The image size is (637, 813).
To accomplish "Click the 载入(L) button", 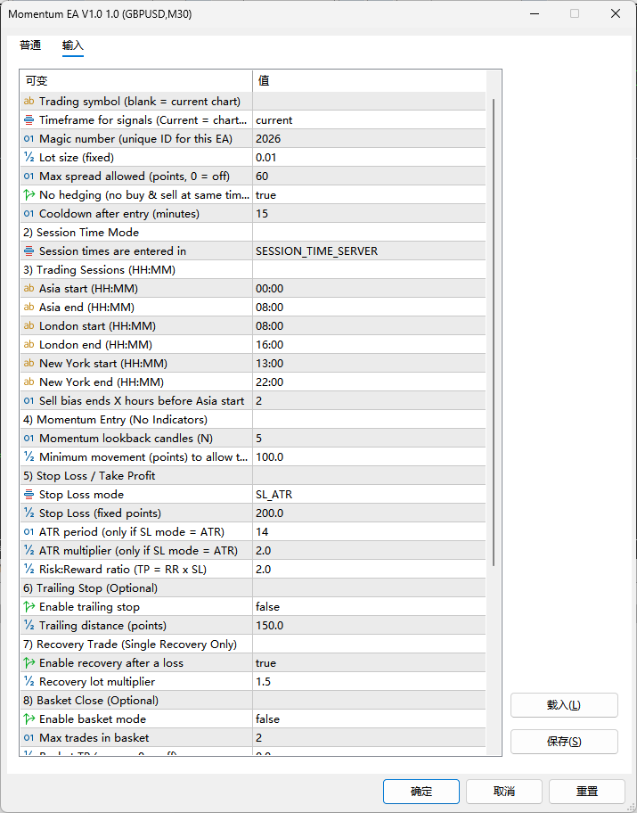I will 563,705.
